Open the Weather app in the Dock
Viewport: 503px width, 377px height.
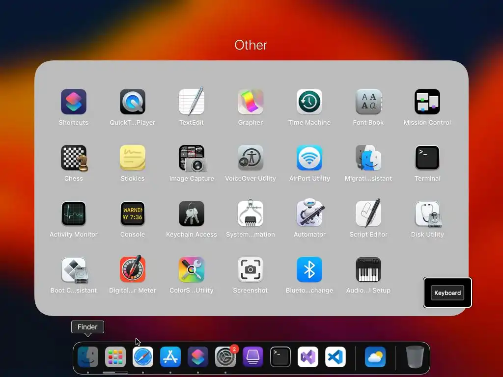coord(375,357)
